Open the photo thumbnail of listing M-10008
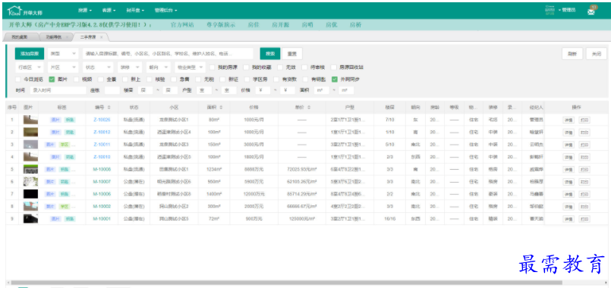 click(x=30, y=169)
